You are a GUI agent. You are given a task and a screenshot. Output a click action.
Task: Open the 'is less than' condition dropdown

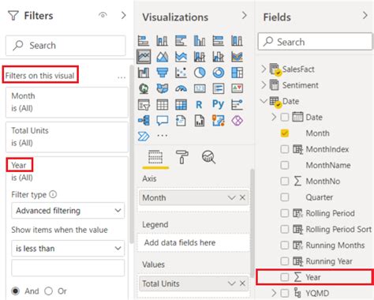[x=68, y=248]
